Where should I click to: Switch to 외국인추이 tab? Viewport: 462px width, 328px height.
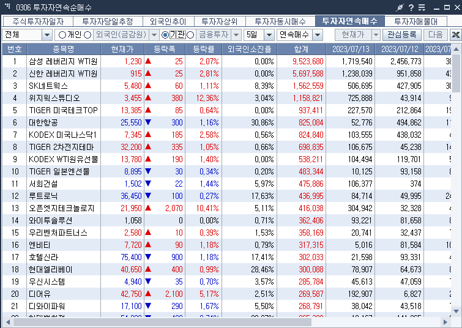click(x=168, y=21)
